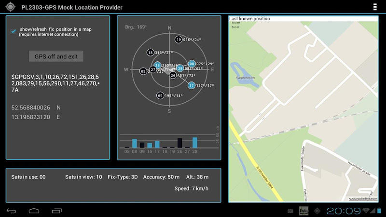The image size is (386, 217).
Task: Click the signal bar for satellite 26
Action: [x=179, y=143]
